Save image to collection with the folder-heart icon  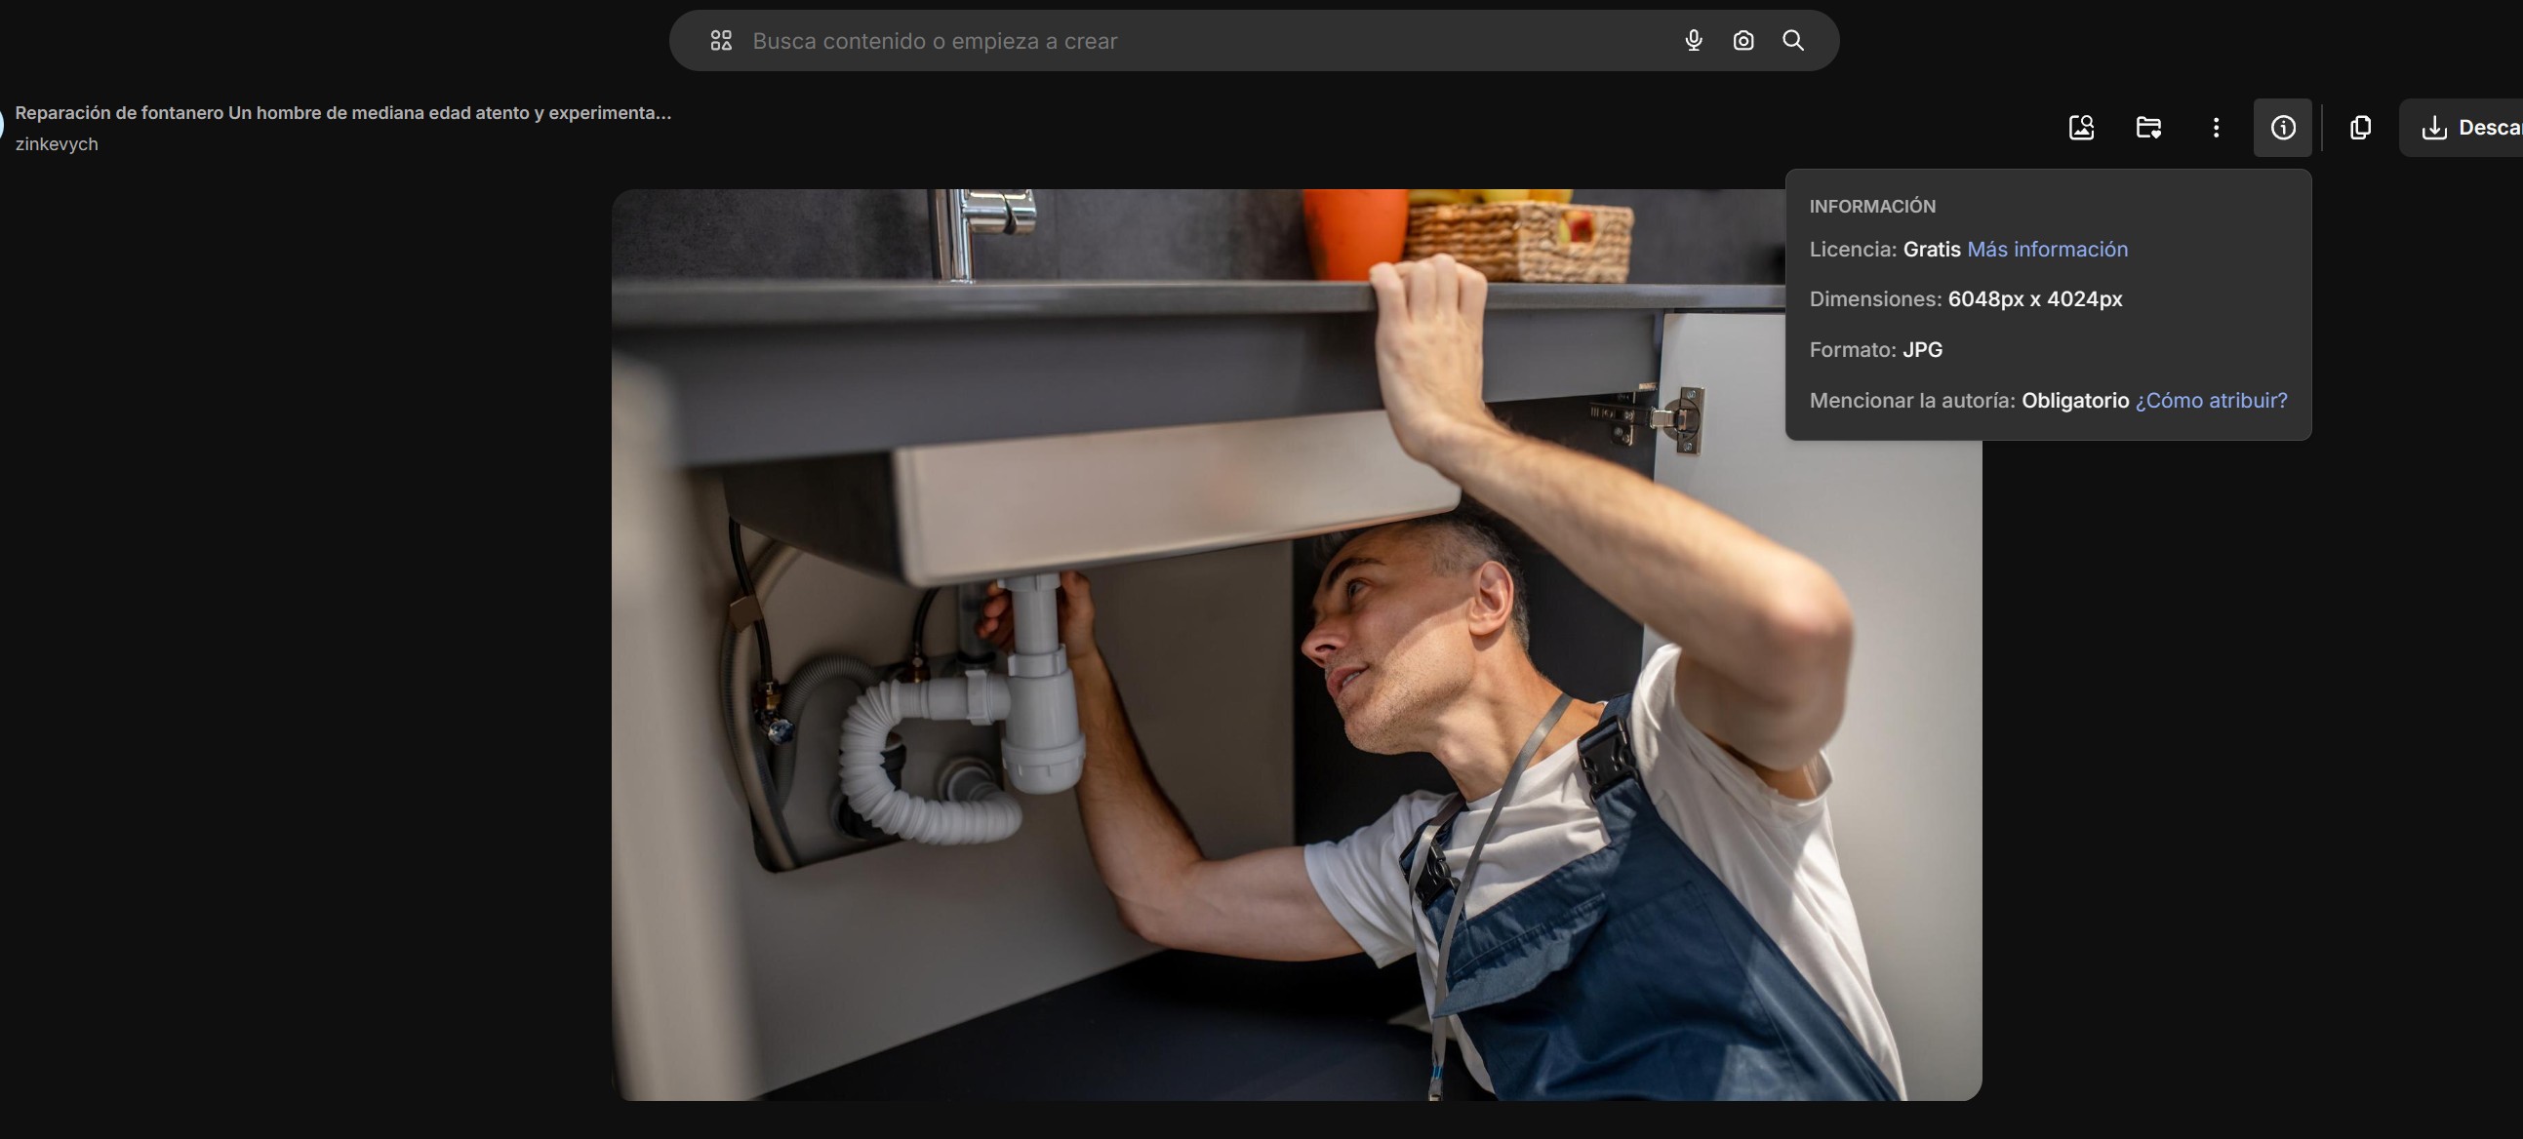(x=2148, y=128)
